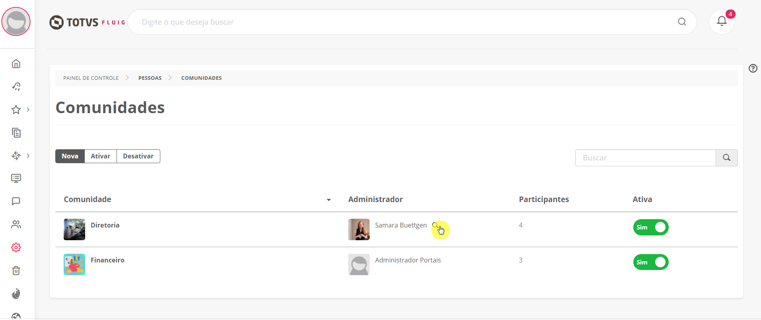Expand the Favorites submenu chevron
Image resolution: width=761 pixels, height=320 pixels.
28,110
